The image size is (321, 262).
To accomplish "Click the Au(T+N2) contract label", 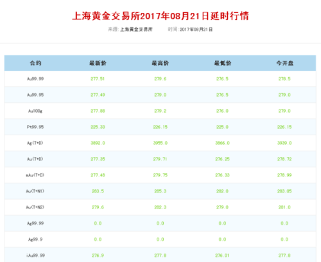I will pos(35,207).
